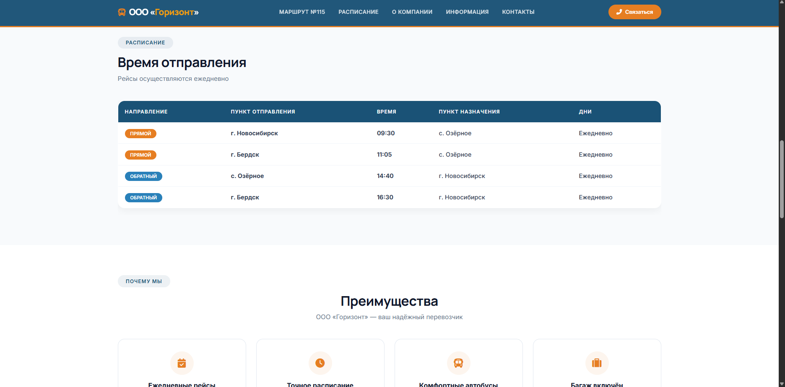Click ОБРАТНЫЙ badge in the 16:30 row
The height and width of the screenshot is (387, 785).
tap(143, 198)
